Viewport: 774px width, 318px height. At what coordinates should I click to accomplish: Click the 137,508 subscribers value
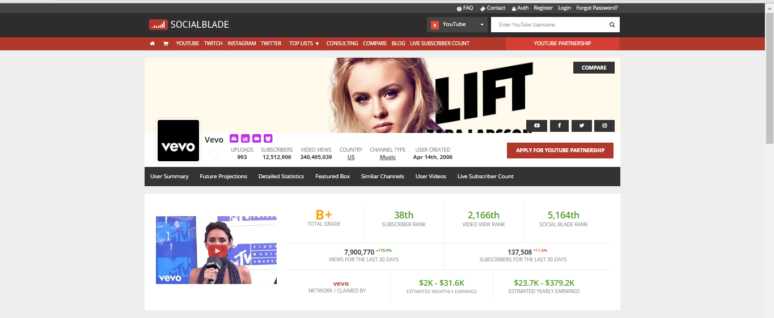click(519, 252)
